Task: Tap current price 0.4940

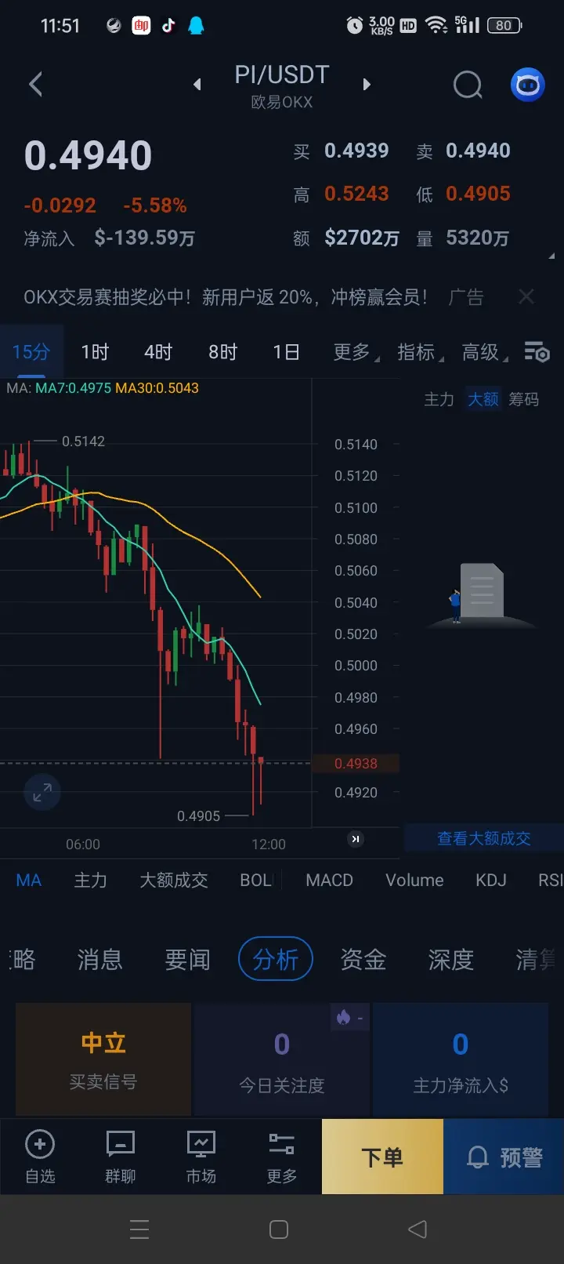Action: click(x=88, y=155)
